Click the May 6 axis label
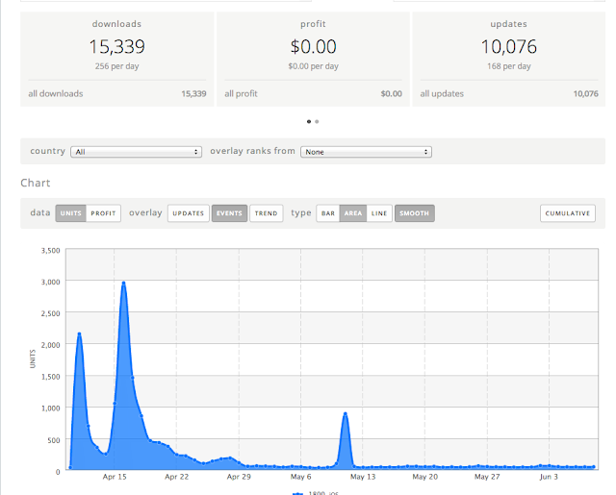 click(x=300, y=477)
